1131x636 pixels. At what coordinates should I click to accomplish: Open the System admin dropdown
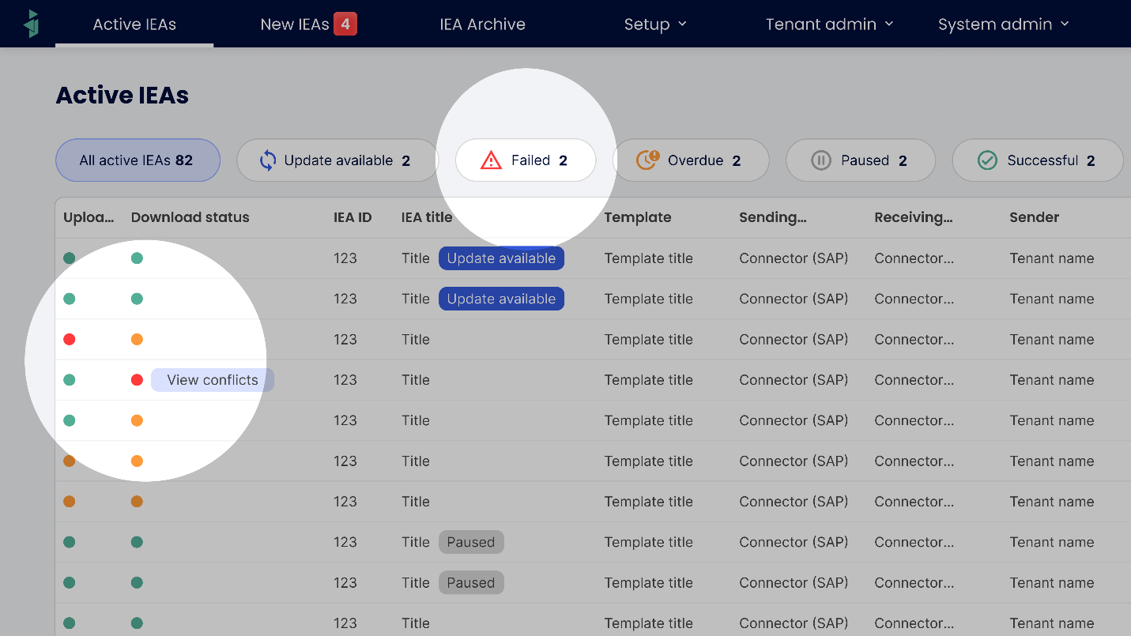pos(1003,24)
